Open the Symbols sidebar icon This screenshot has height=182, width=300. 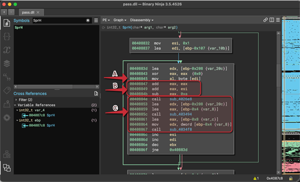7,23
